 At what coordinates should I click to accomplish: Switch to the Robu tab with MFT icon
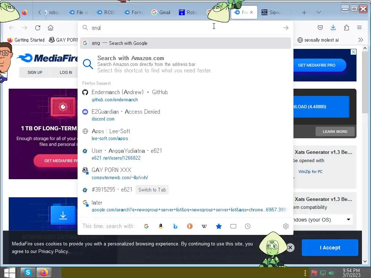tap(188, 12)
